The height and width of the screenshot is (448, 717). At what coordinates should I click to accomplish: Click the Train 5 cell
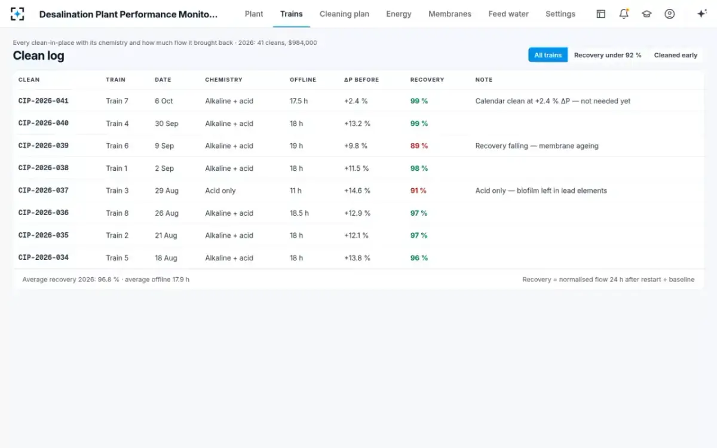tap(117, 258)
